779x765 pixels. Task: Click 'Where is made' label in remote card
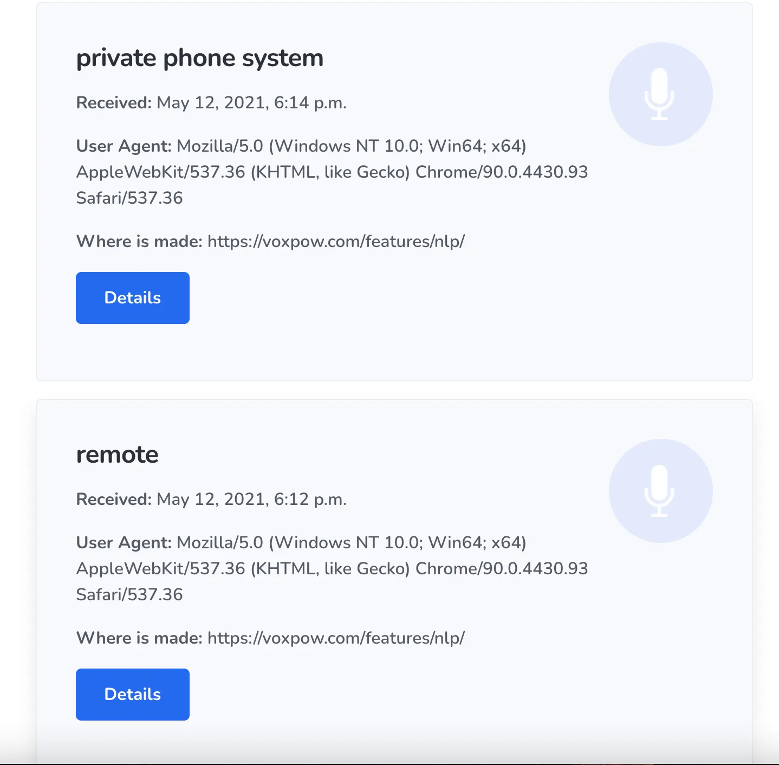pos(139,638)
